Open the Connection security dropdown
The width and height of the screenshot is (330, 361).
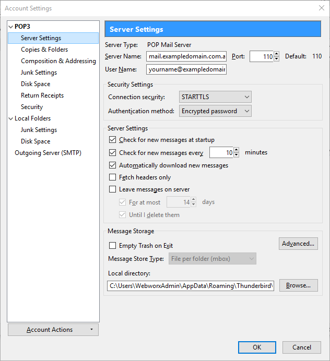pyautogui.click(x=215, y=97)
